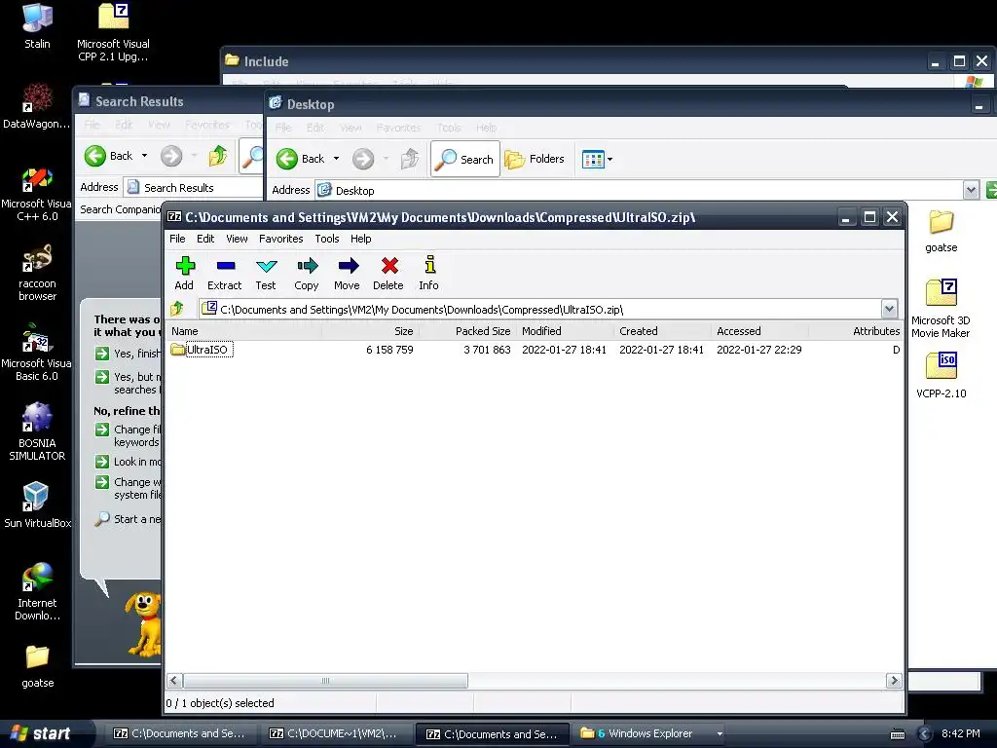Click Search button in Desktop window
The image size is (997, 748).
tap(465, 159)
